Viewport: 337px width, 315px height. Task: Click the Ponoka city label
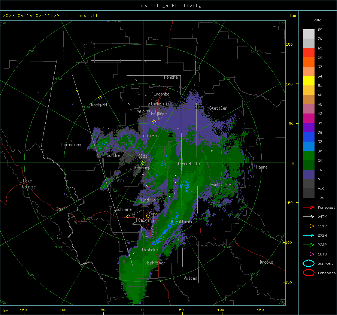pyautogui.click(x=171, y=77)
